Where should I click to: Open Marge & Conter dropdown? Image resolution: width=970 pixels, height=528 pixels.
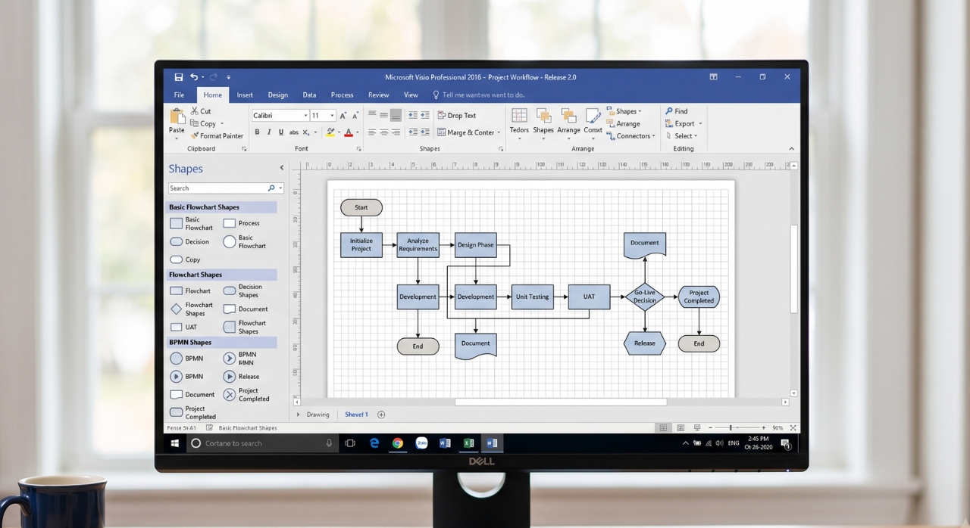[499, 133]
